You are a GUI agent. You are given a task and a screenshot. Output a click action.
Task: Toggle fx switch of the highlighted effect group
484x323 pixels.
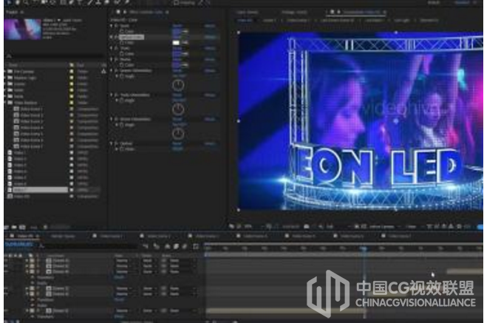pos(116,37)
